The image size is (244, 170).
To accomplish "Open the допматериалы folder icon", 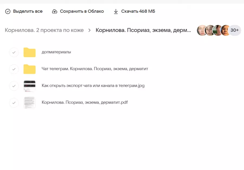I will click(30, 52).
